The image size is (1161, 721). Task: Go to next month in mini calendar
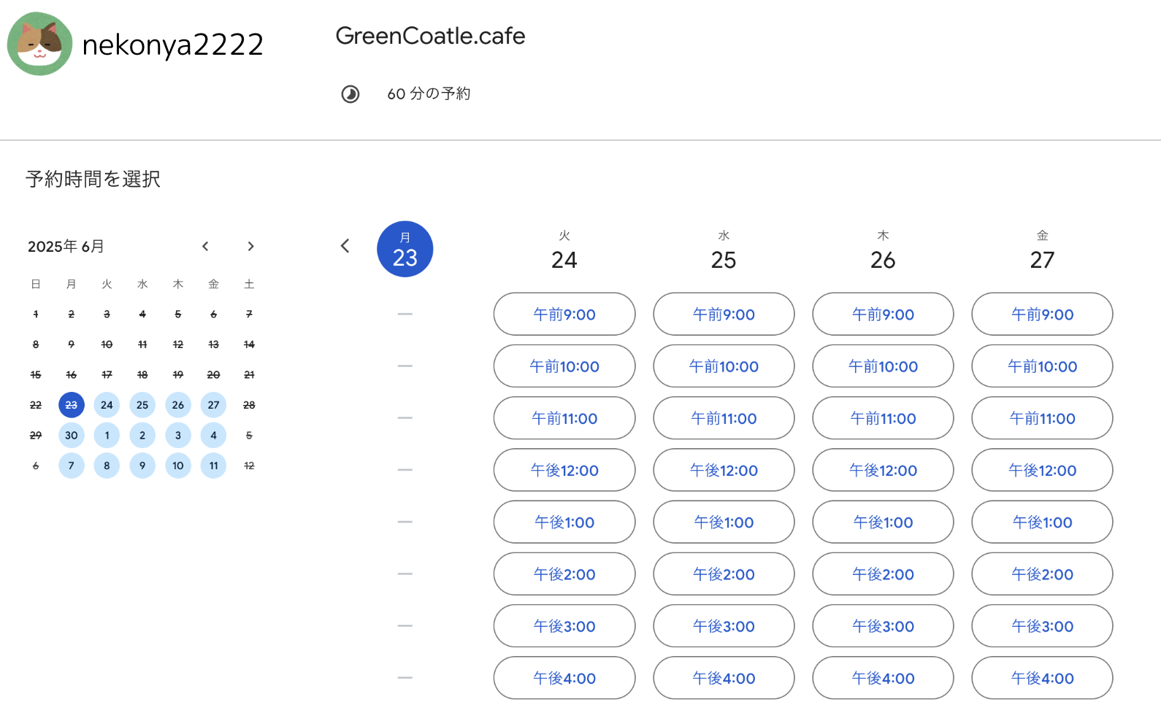point(250,247)
